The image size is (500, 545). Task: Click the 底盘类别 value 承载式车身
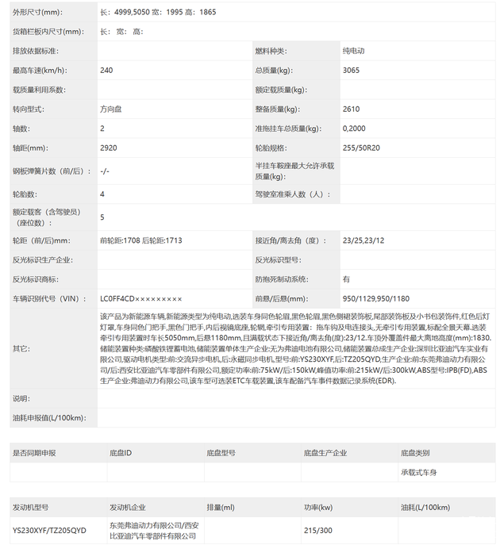pos(420,472)
